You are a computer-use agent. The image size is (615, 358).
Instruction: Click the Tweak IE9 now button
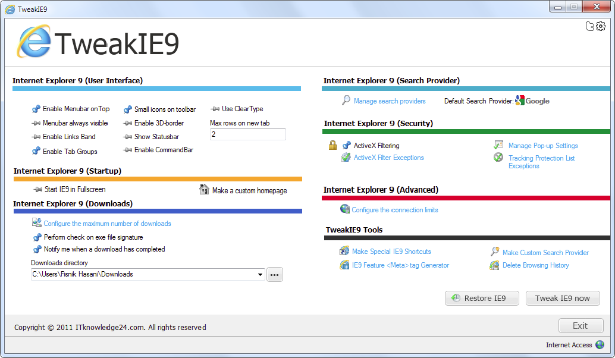pos(563,298)
